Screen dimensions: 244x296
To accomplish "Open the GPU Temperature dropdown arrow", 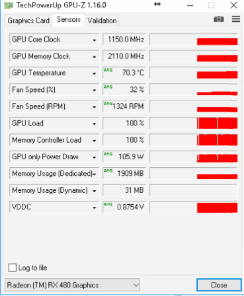I will click(x=95, y=73).
